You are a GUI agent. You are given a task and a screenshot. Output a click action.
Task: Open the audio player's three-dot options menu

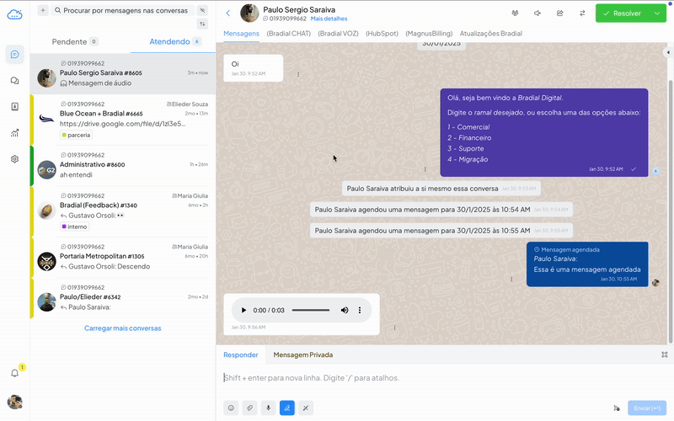pyautogui.click(x=360, y=311)
